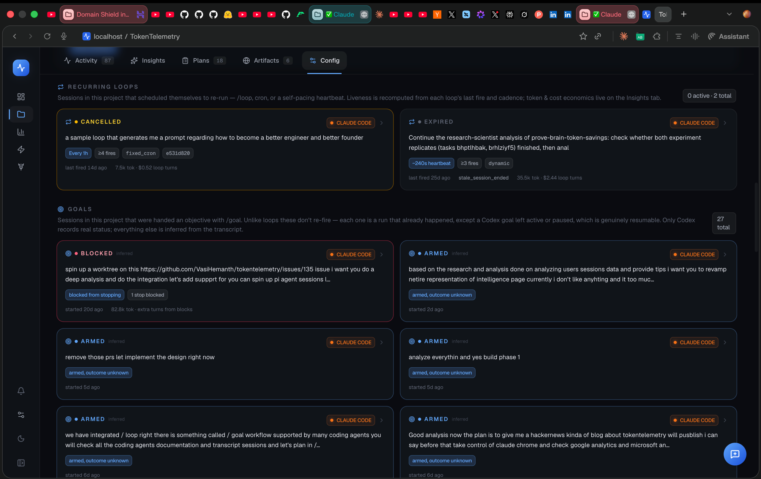Image resolution: width=761 pixels, height=479 pixels.
Task: Click the dynamic tag on EXPIRED card
Action: (499, 163)
